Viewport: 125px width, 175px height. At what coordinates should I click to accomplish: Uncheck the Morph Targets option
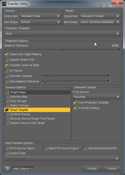pyautogui.click(x=7, y=110)
